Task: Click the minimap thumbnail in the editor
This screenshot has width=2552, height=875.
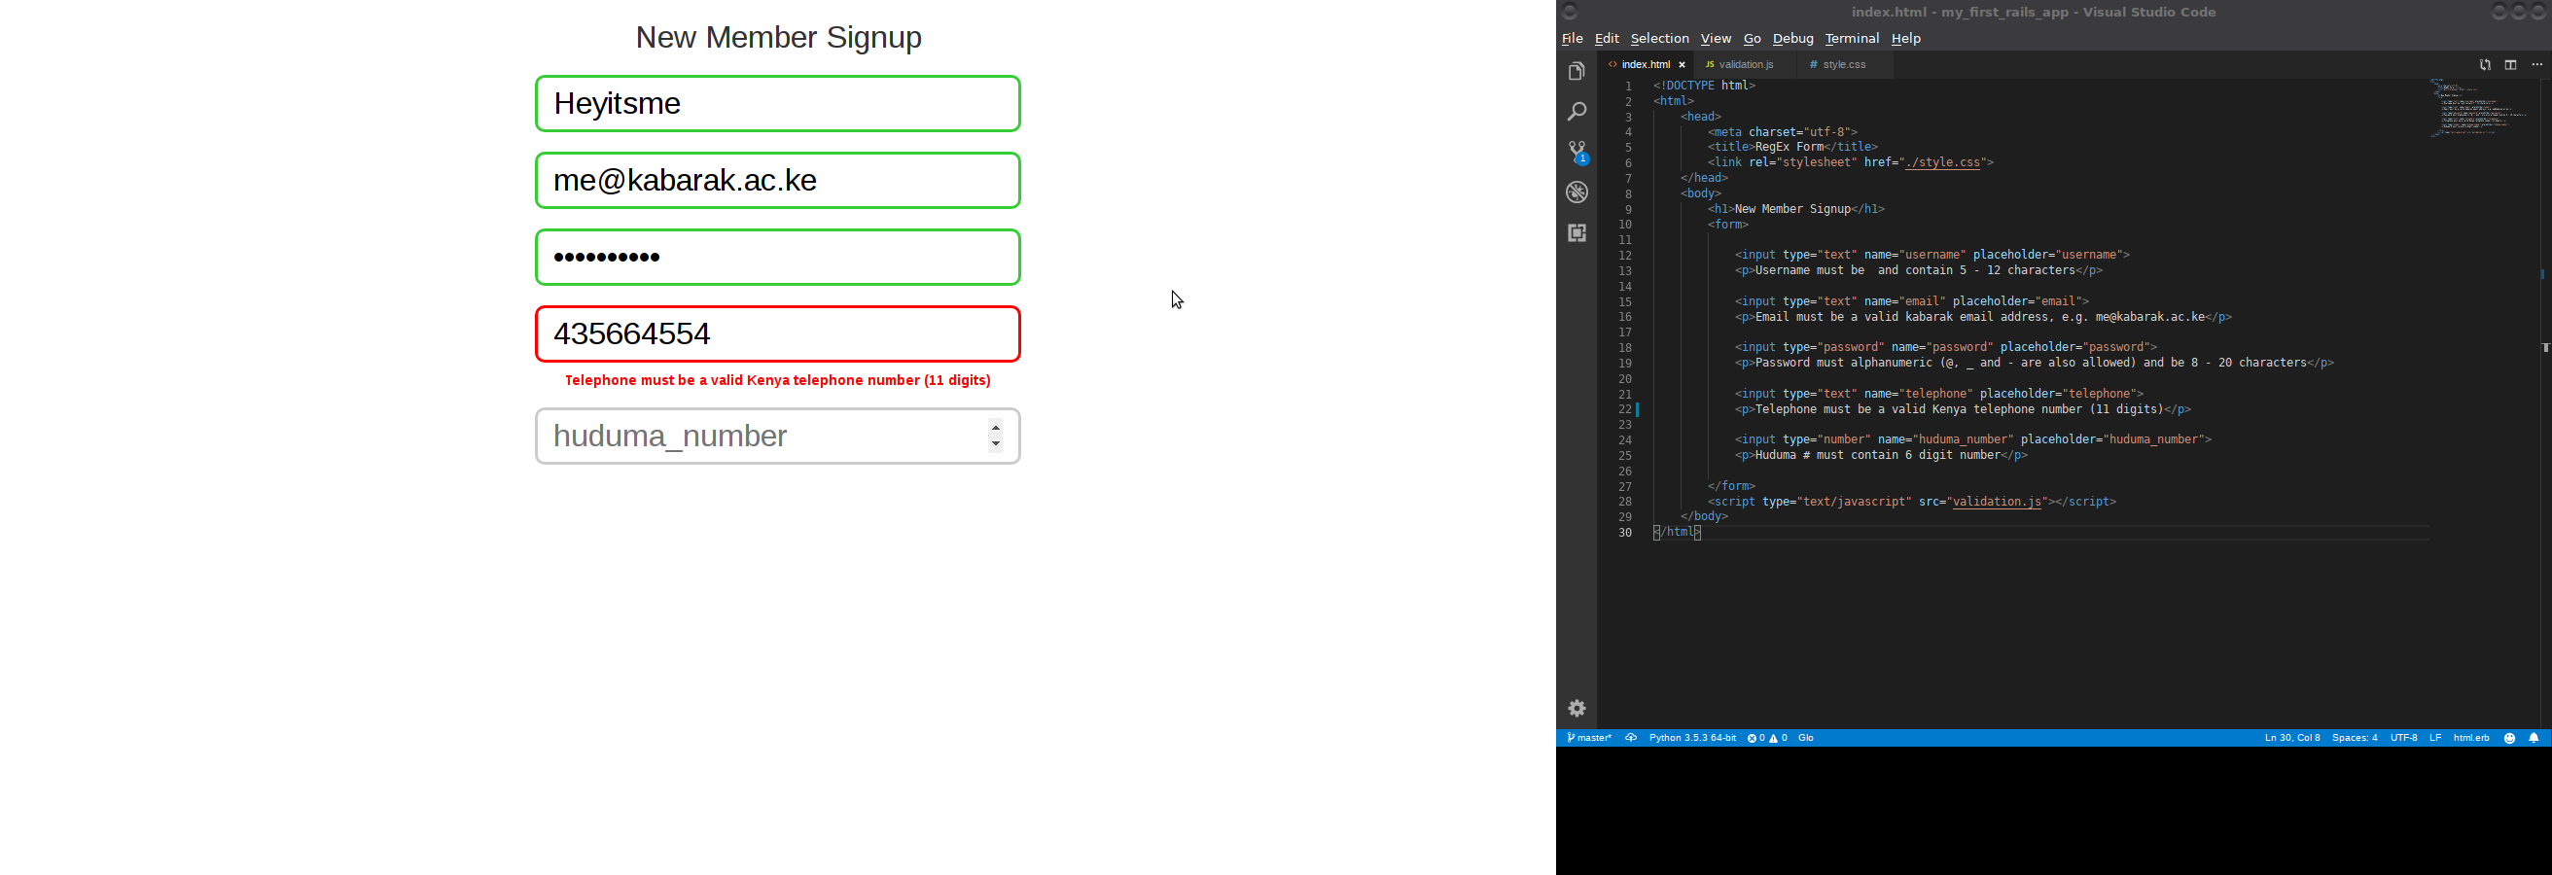Action: click(2480, 107)
